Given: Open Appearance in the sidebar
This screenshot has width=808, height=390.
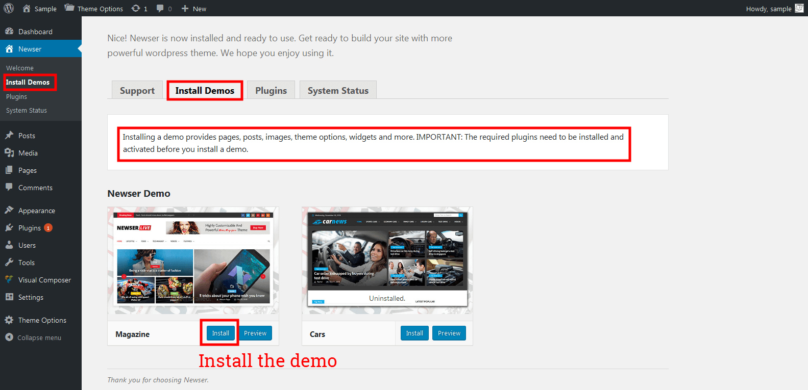Looking at the screenshot, I should [x=36, y=211].
